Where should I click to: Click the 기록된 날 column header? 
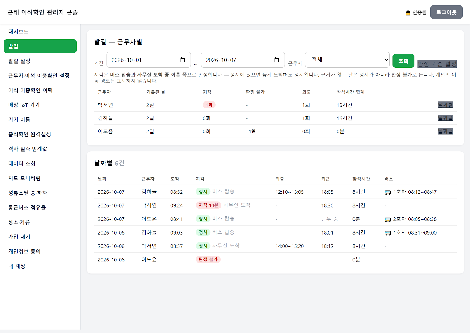pos(156,92)
